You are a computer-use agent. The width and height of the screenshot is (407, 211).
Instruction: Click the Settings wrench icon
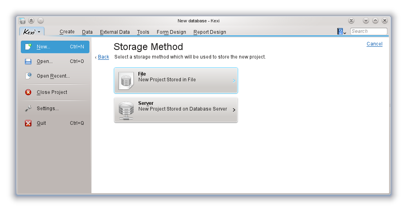pos(28,109)
